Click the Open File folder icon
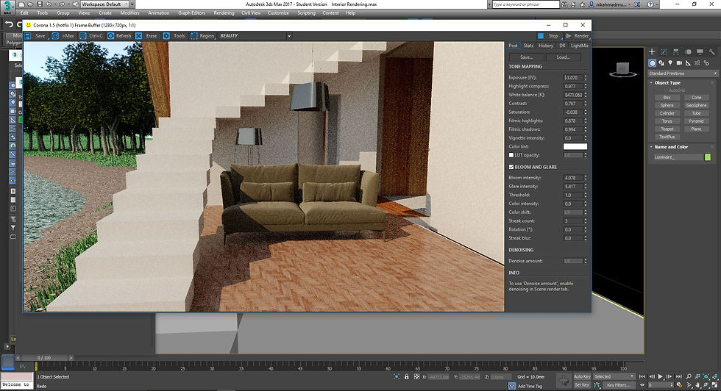This screenshot has height=391, width=721. pyautogui.click(x=30, y=4)
